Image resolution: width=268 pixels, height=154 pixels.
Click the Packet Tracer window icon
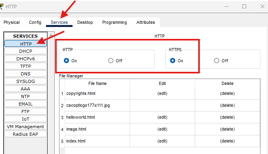(1, 6)
